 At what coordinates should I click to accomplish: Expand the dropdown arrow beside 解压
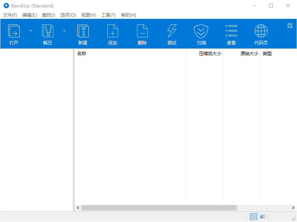[x=64, y=31]
